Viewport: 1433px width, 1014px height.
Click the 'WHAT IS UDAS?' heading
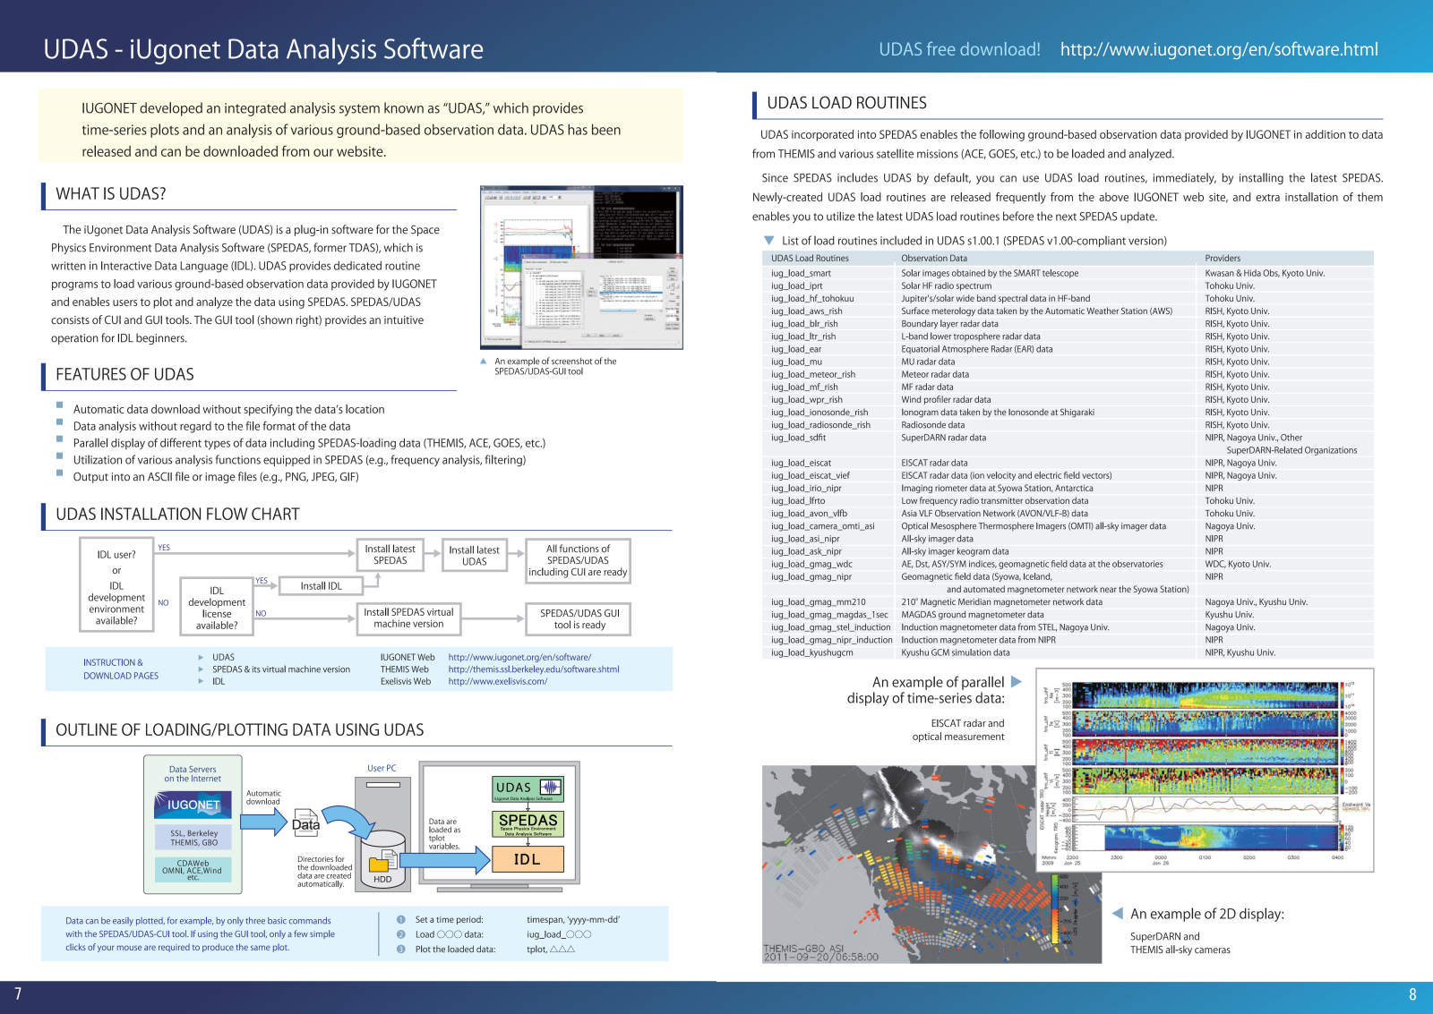pos(111,194)
